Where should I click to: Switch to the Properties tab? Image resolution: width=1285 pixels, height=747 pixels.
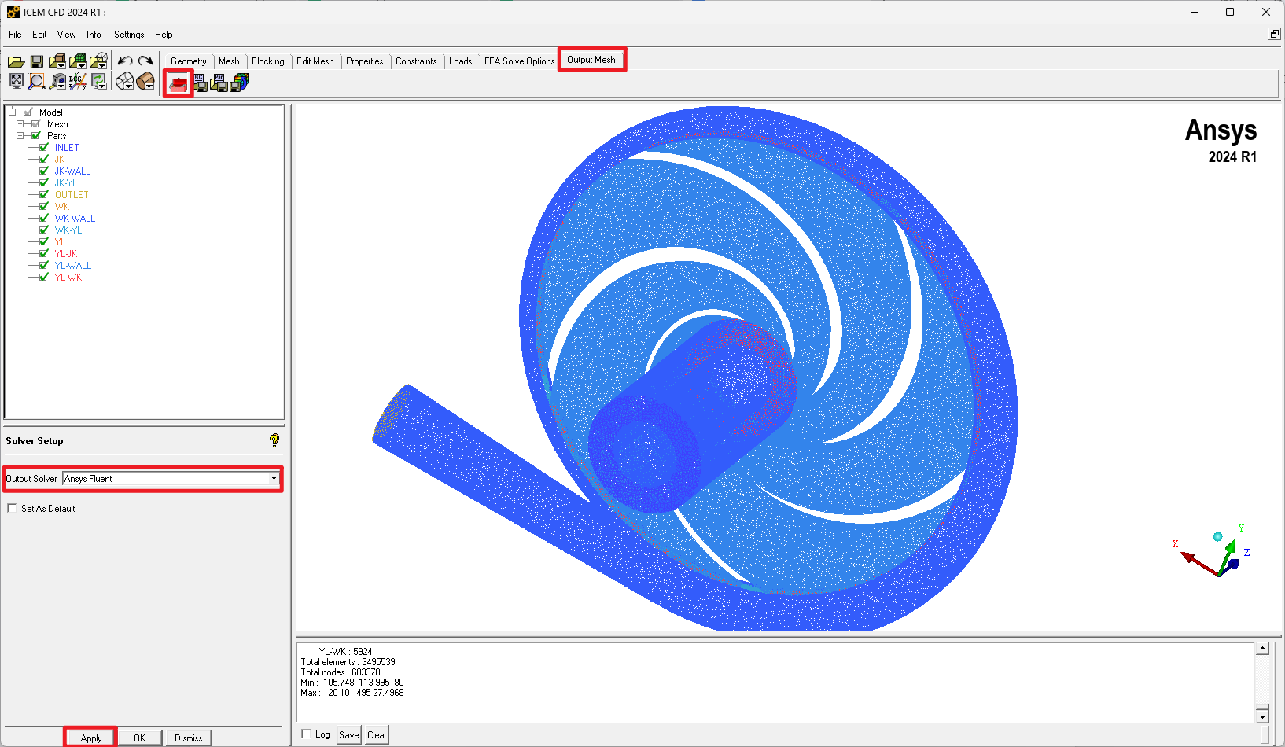[365, 61]
